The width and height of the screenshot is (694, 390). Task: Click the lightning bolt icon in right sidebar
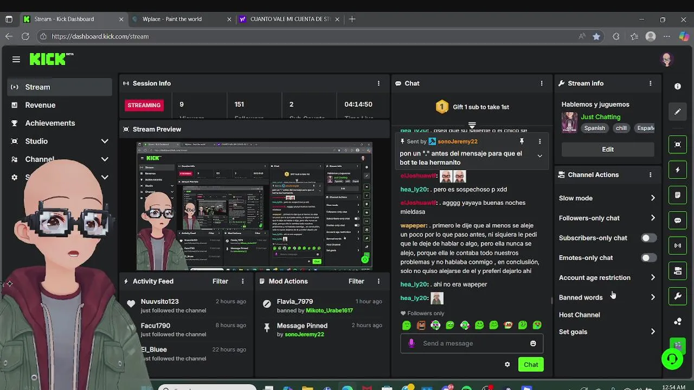pyautogui.click(x=678, y=170)
